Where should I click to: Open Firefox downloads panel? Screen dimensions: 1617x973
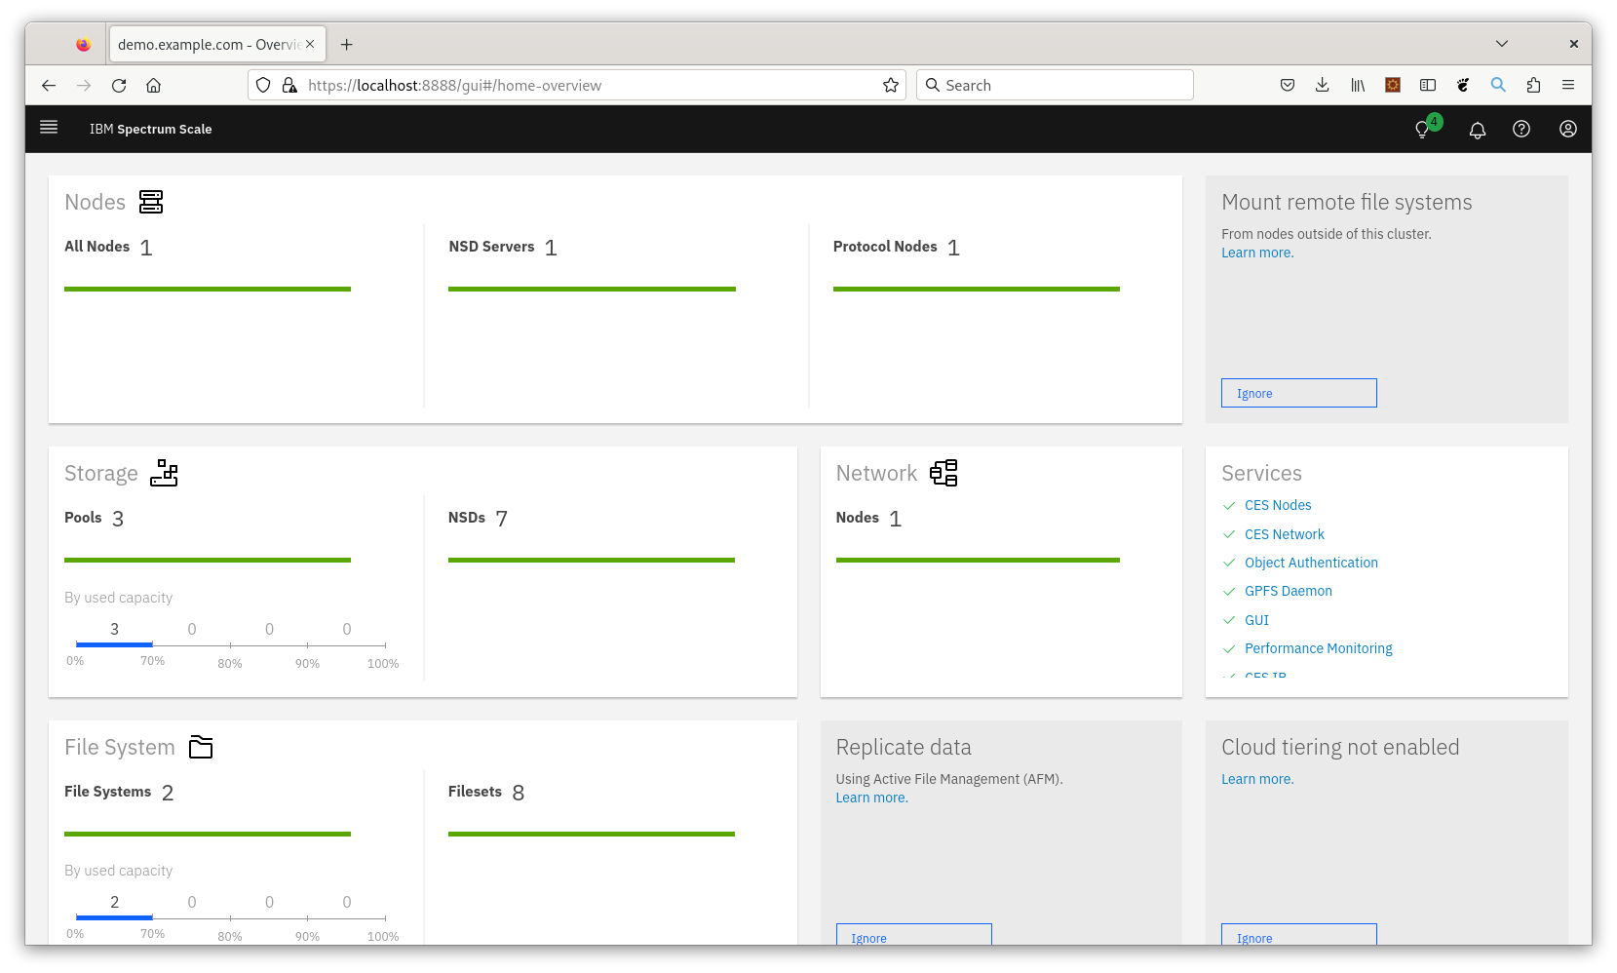[1323, 86]
